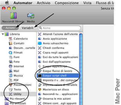The image size is (121, 105).
Task: Select Imposta il v...del computer action
Action: [58, 80]
